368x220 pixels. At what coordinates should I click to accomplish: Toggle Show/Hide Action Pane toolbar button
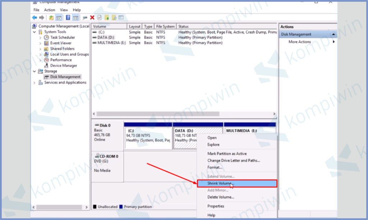(x=75, y=17)
